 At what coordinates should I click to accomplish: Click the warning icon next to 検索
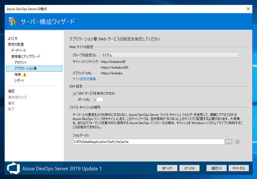click(x=25, y=75)
